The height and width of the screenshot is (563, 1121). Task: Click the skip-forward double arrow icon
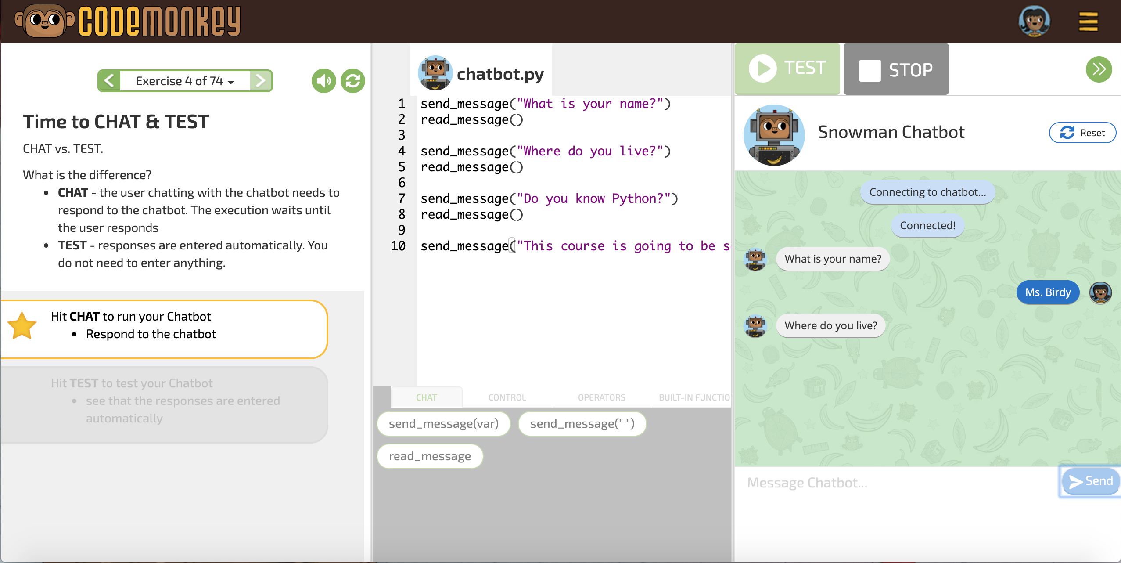point(1099,69)
